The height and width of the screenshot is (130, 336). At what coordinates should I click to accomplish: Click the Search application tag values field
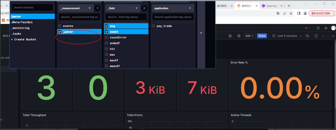point(173,17)
